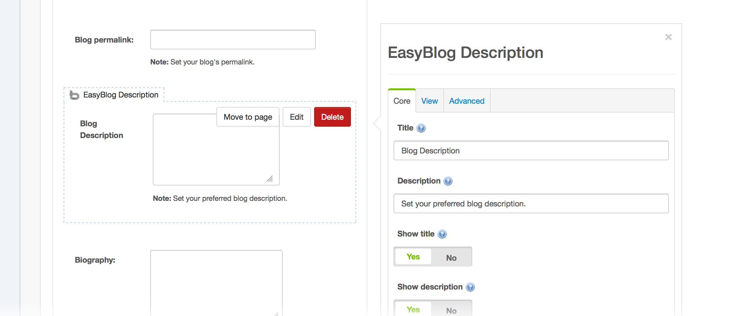
Task: Set Show title to No
Action: click(x=451, y=257)
